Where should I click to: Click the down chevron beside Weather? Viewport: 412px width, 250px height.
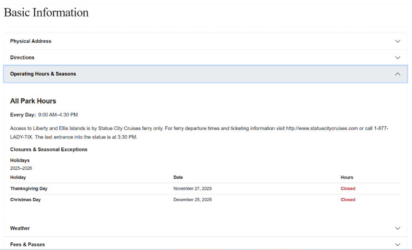398,228
